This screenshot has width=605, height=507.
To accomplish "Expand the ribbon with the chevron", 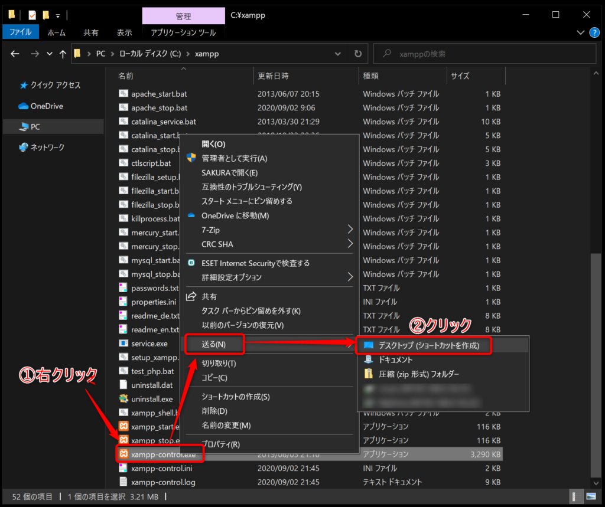I will 580,32.
